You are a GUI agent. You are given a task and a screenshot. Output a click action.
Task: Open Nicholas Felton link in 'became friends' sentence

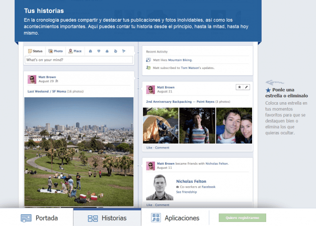tap(217, 164)
